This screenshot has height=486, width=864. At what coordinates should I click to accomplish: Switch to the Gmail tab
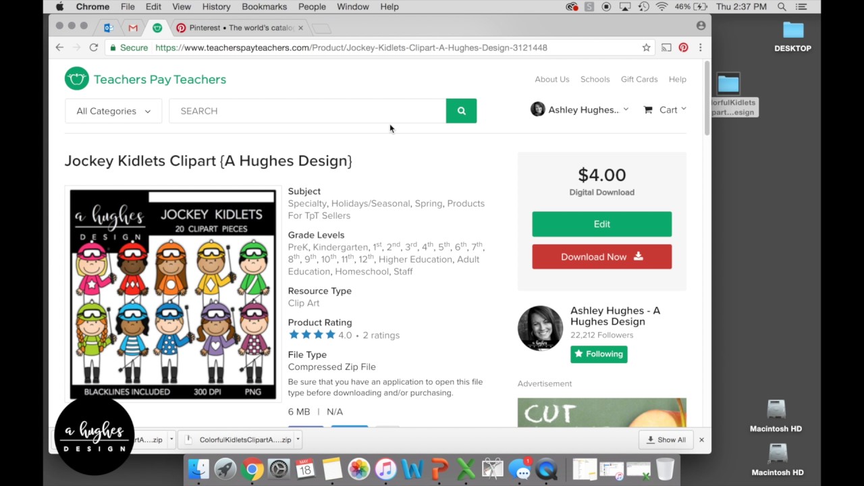click(x=133, y=28)
